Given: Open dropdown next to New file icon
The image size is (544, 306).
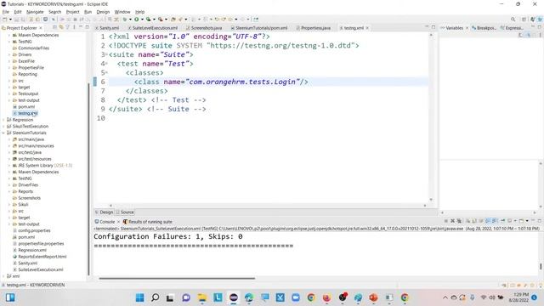Looking at the screenshot, I should tap(10, 20).
